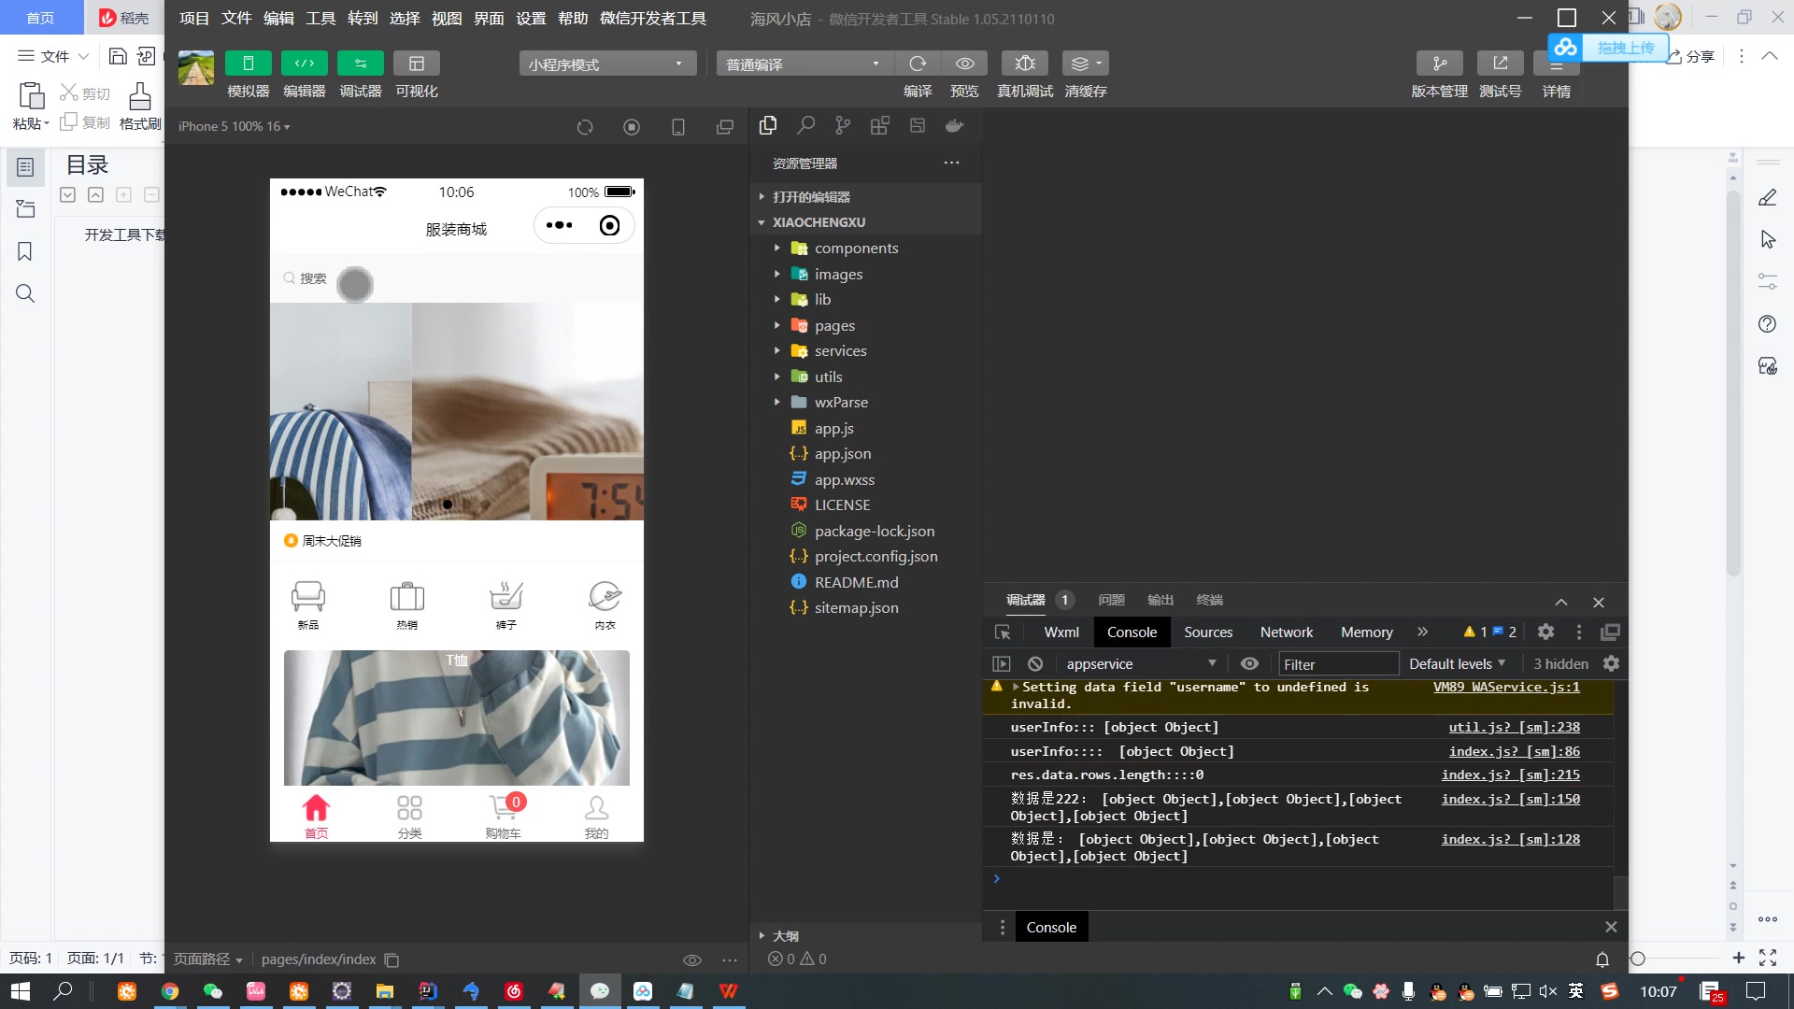This screenshot has height=1009, width=1794.
Task: Open the Default levels dropdown in the console
Action: tap(1456, 663)
